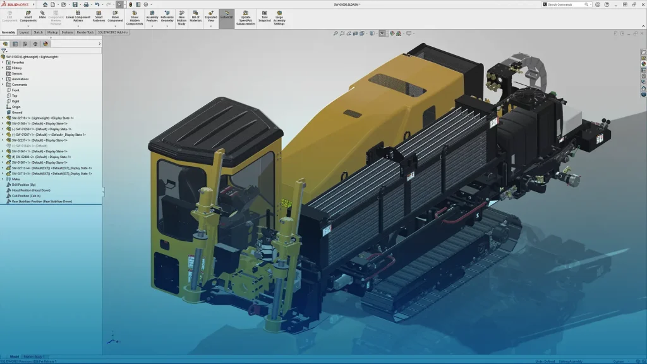This screenshot has height=364, width=647.
Task: Switch to the Sketch tab
Action: coord(39,32)
